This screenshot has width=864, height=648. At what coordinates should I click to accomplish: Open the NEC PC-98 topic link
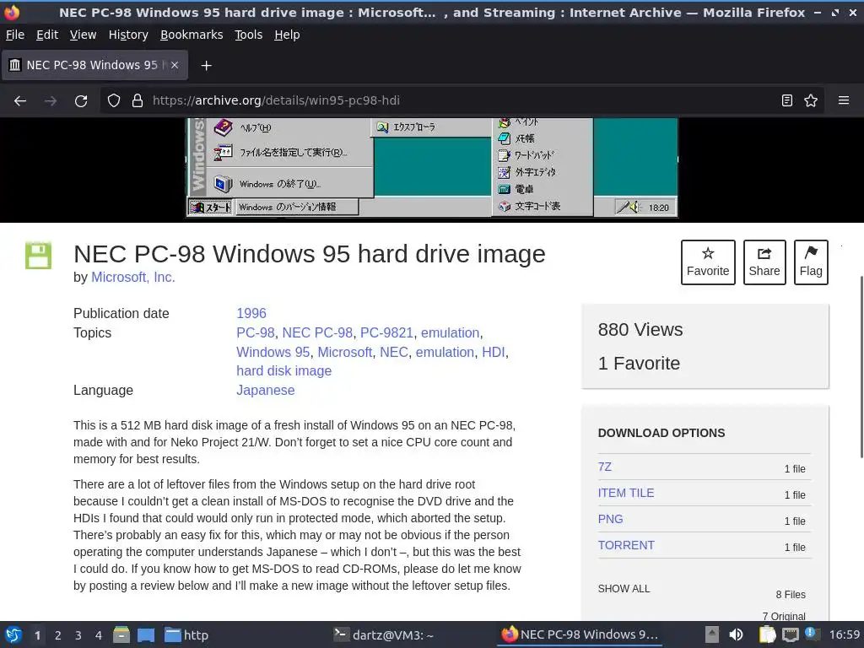point(317,332)
